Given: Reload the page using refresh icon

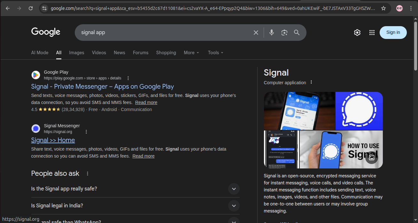Looking at the screenshot, I should 31,8.
